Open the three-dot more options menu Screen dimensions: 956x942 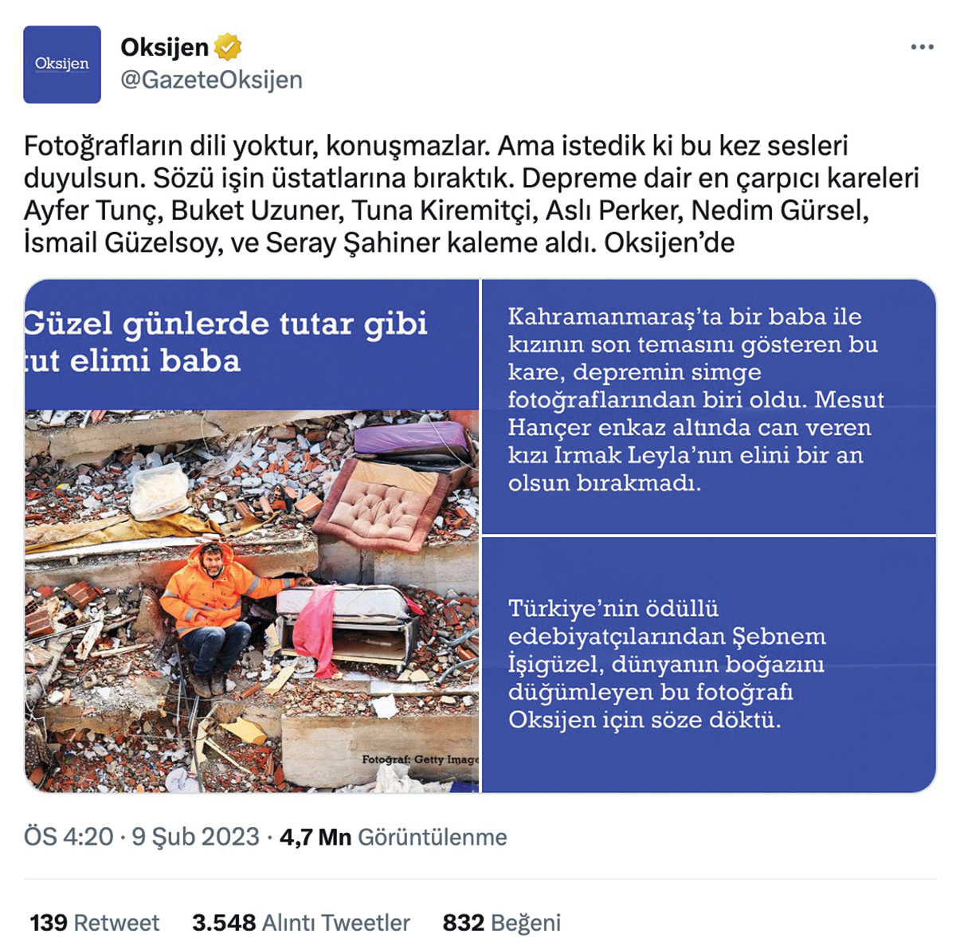(922, 47)
